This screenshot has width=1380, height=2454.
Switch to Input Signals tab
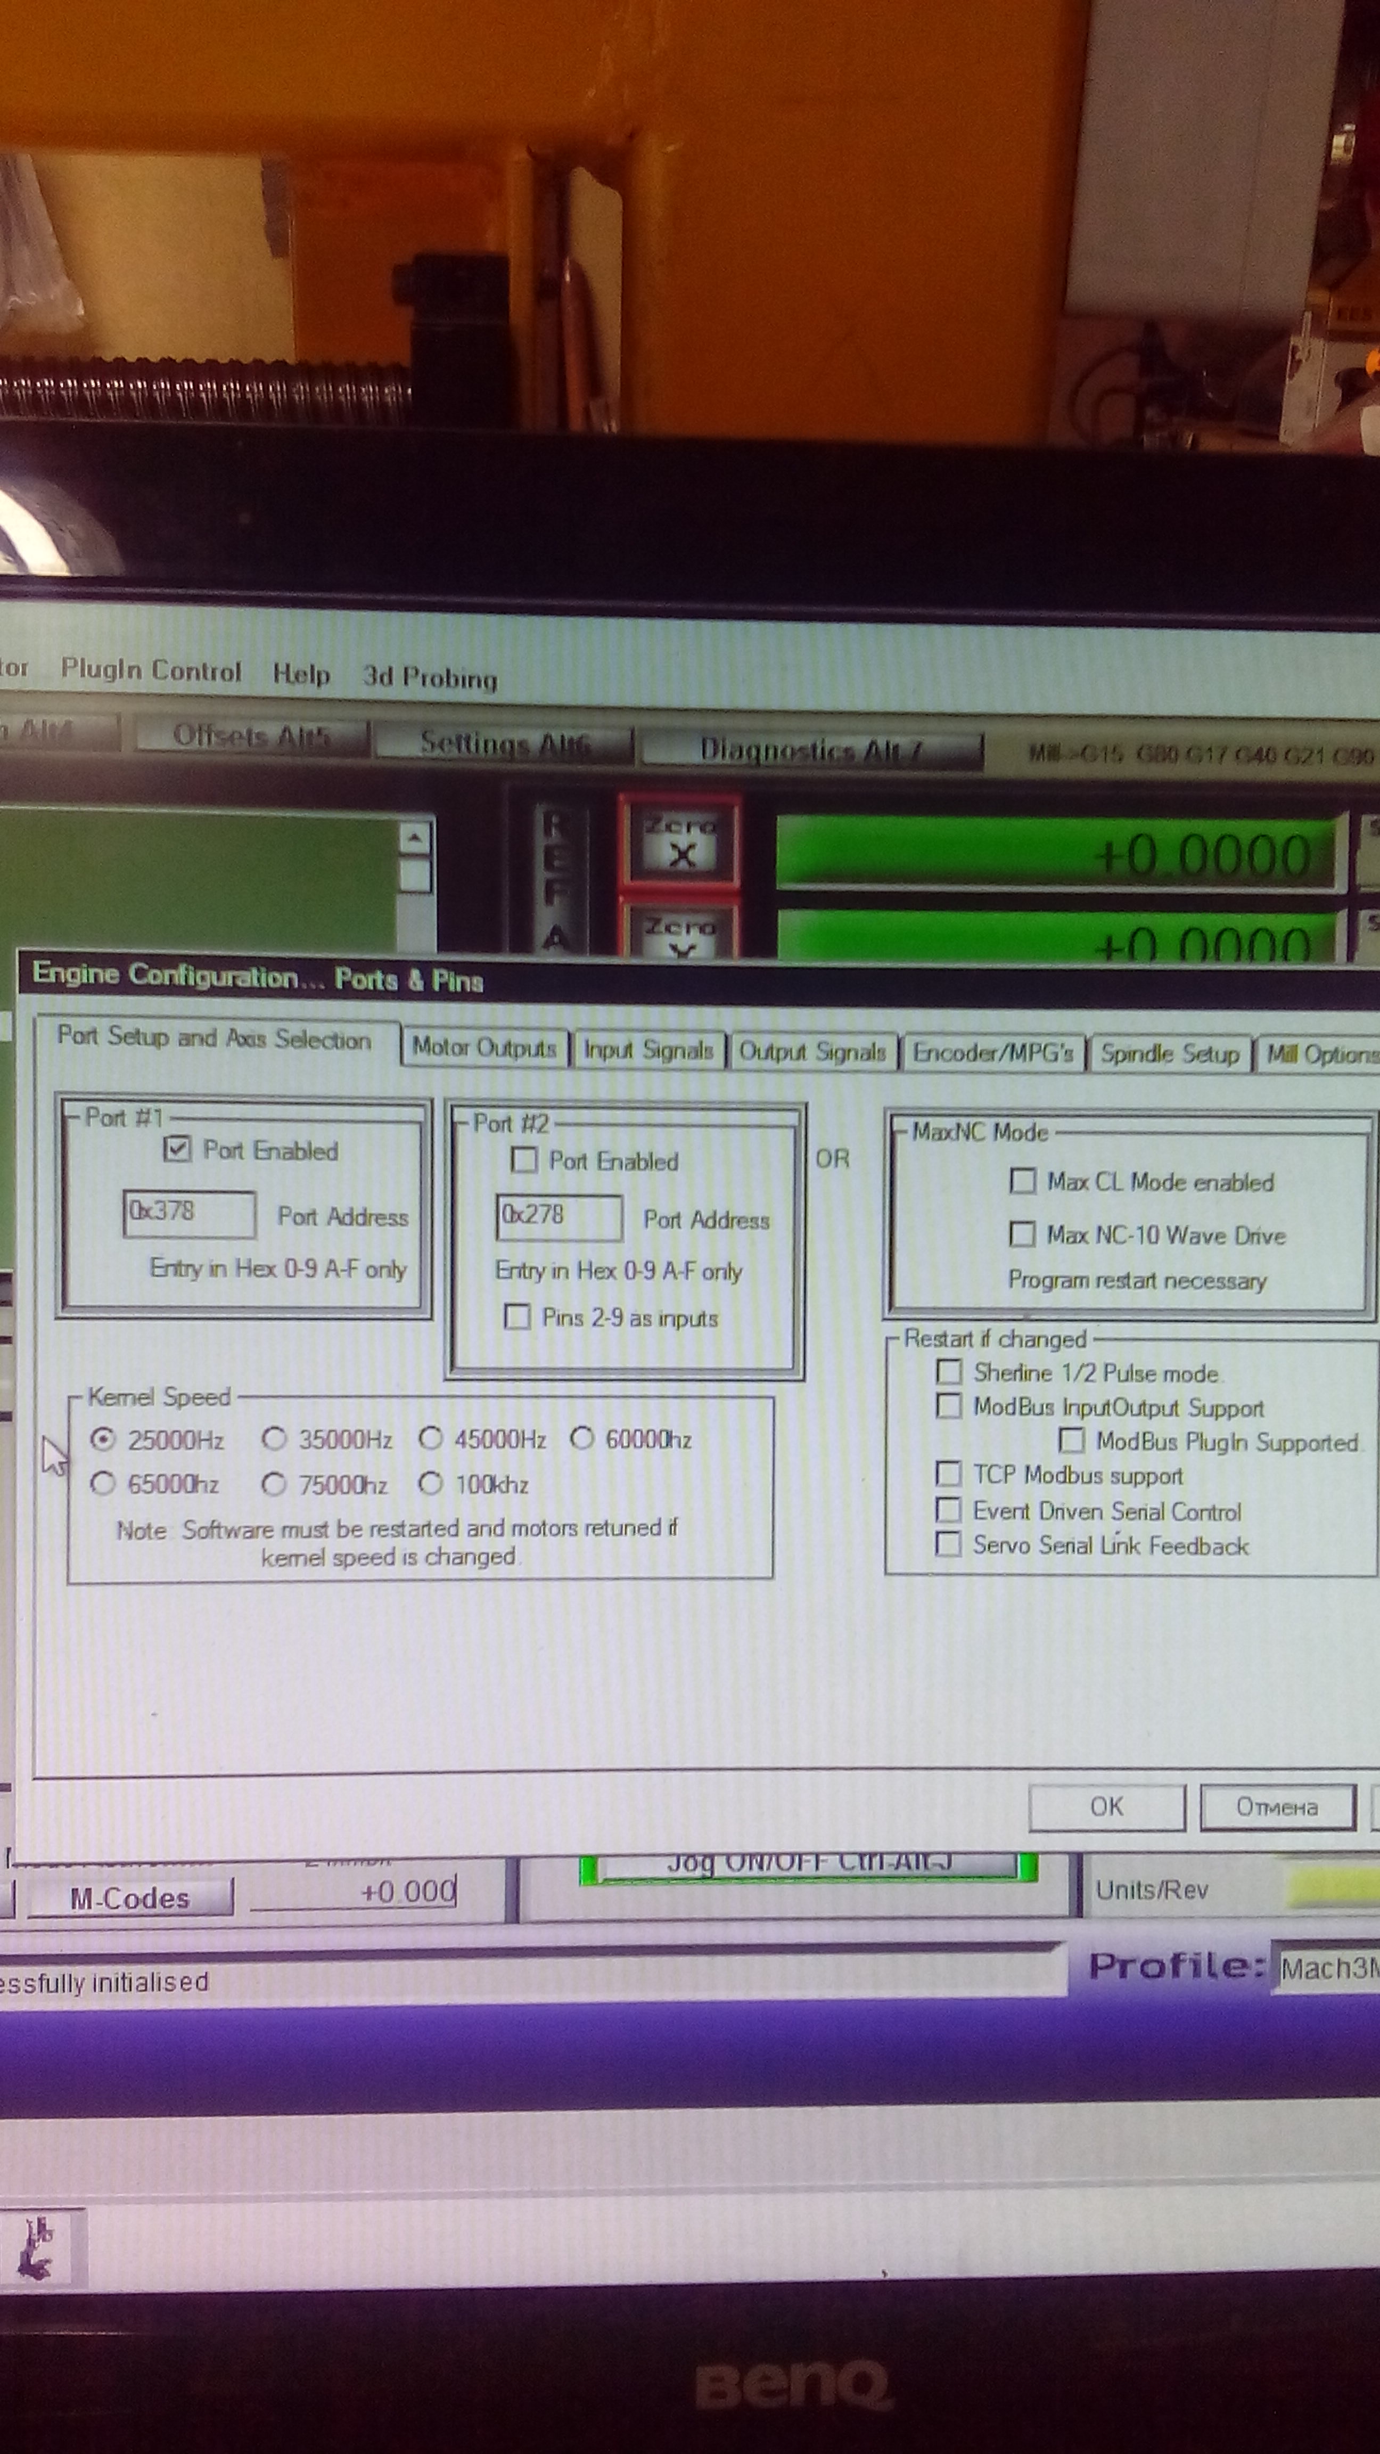648,1050
